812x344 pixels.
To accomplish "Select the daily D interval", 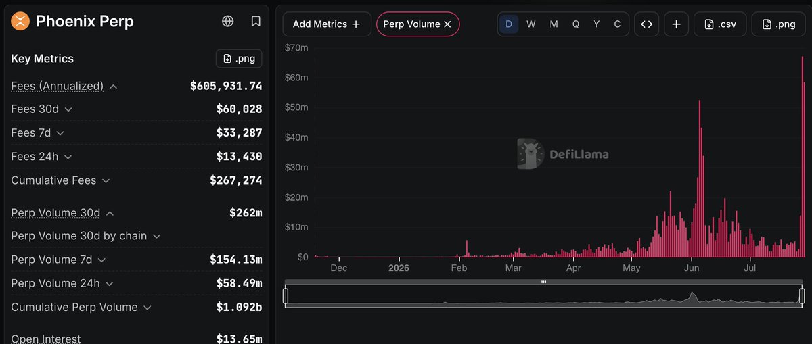I will coord(509,24).
